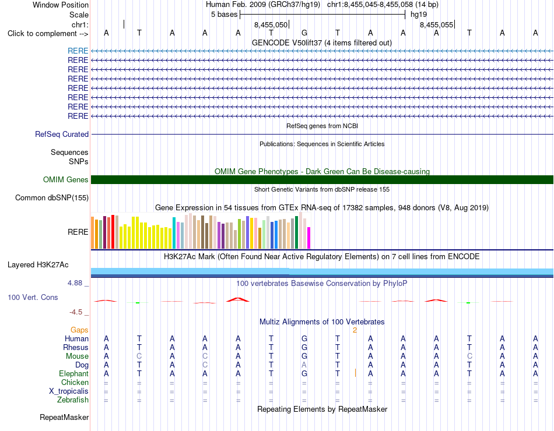Screen dimensions: 554x431
Task: Select the Mouse alignment row label
Action: click(x=77, y=356)
